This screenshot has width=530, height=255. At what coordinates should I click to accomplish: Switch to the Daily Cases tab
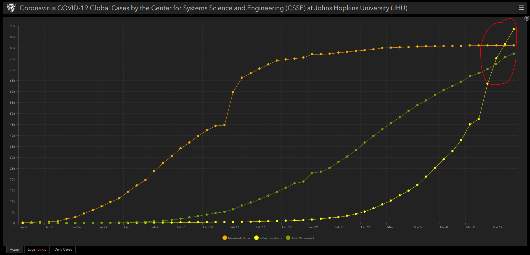click(x=63, y=249)
